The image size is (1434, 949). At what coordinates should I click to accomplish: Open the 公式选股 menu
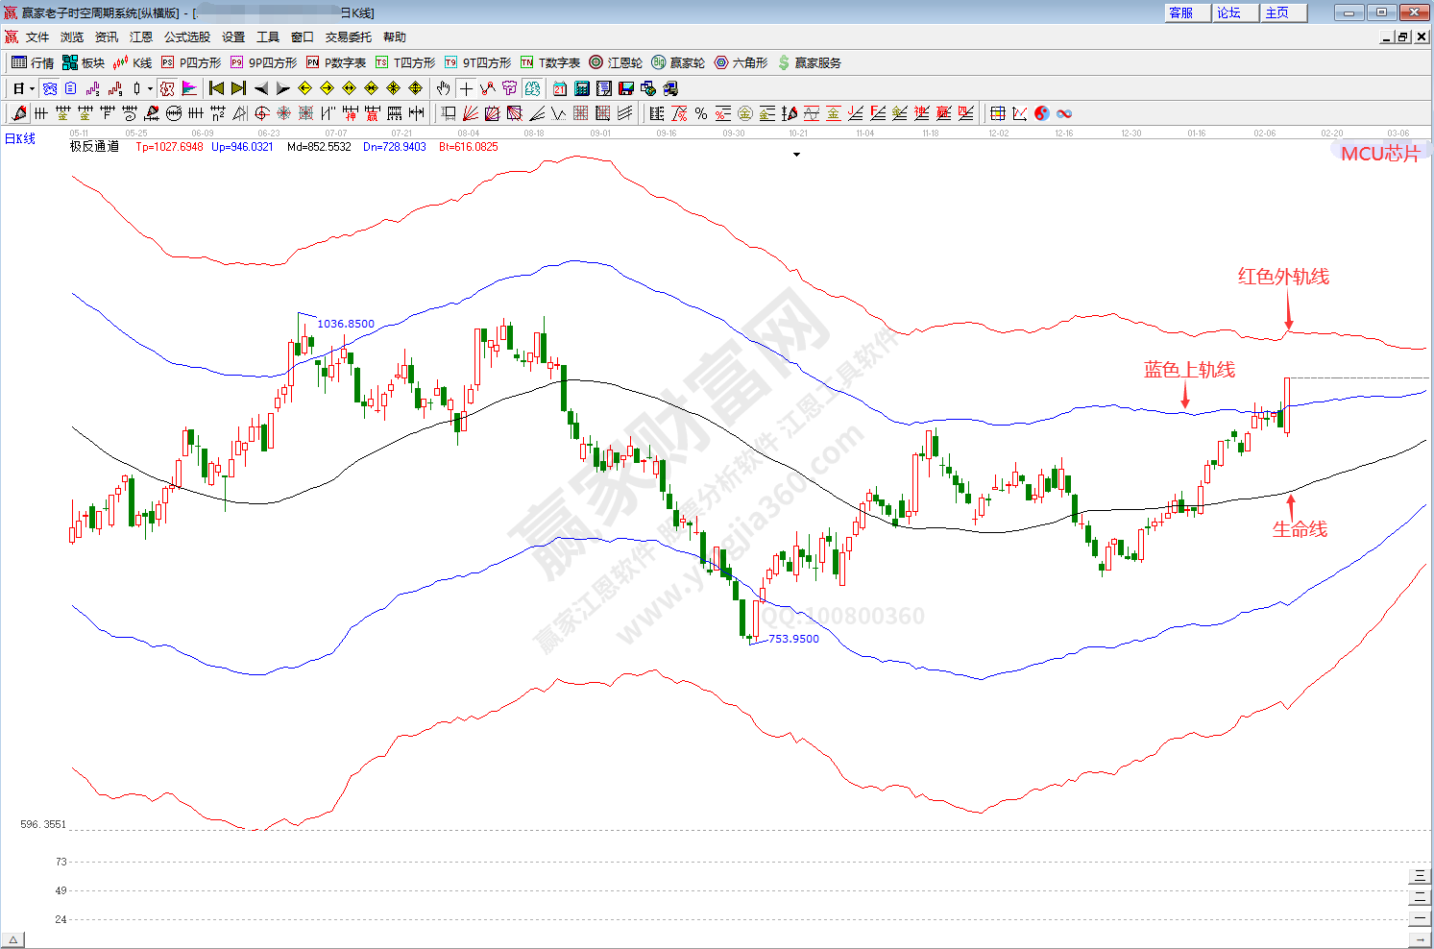pos(186,37)
